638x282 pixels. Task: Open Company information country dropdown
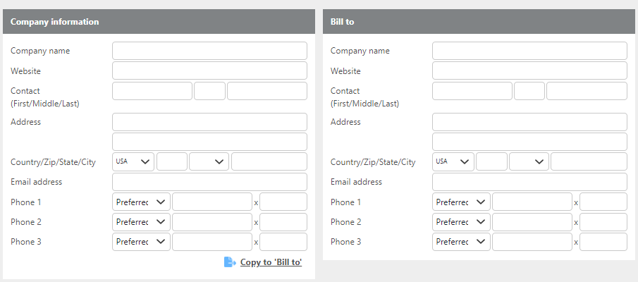[x=134, y=161]
